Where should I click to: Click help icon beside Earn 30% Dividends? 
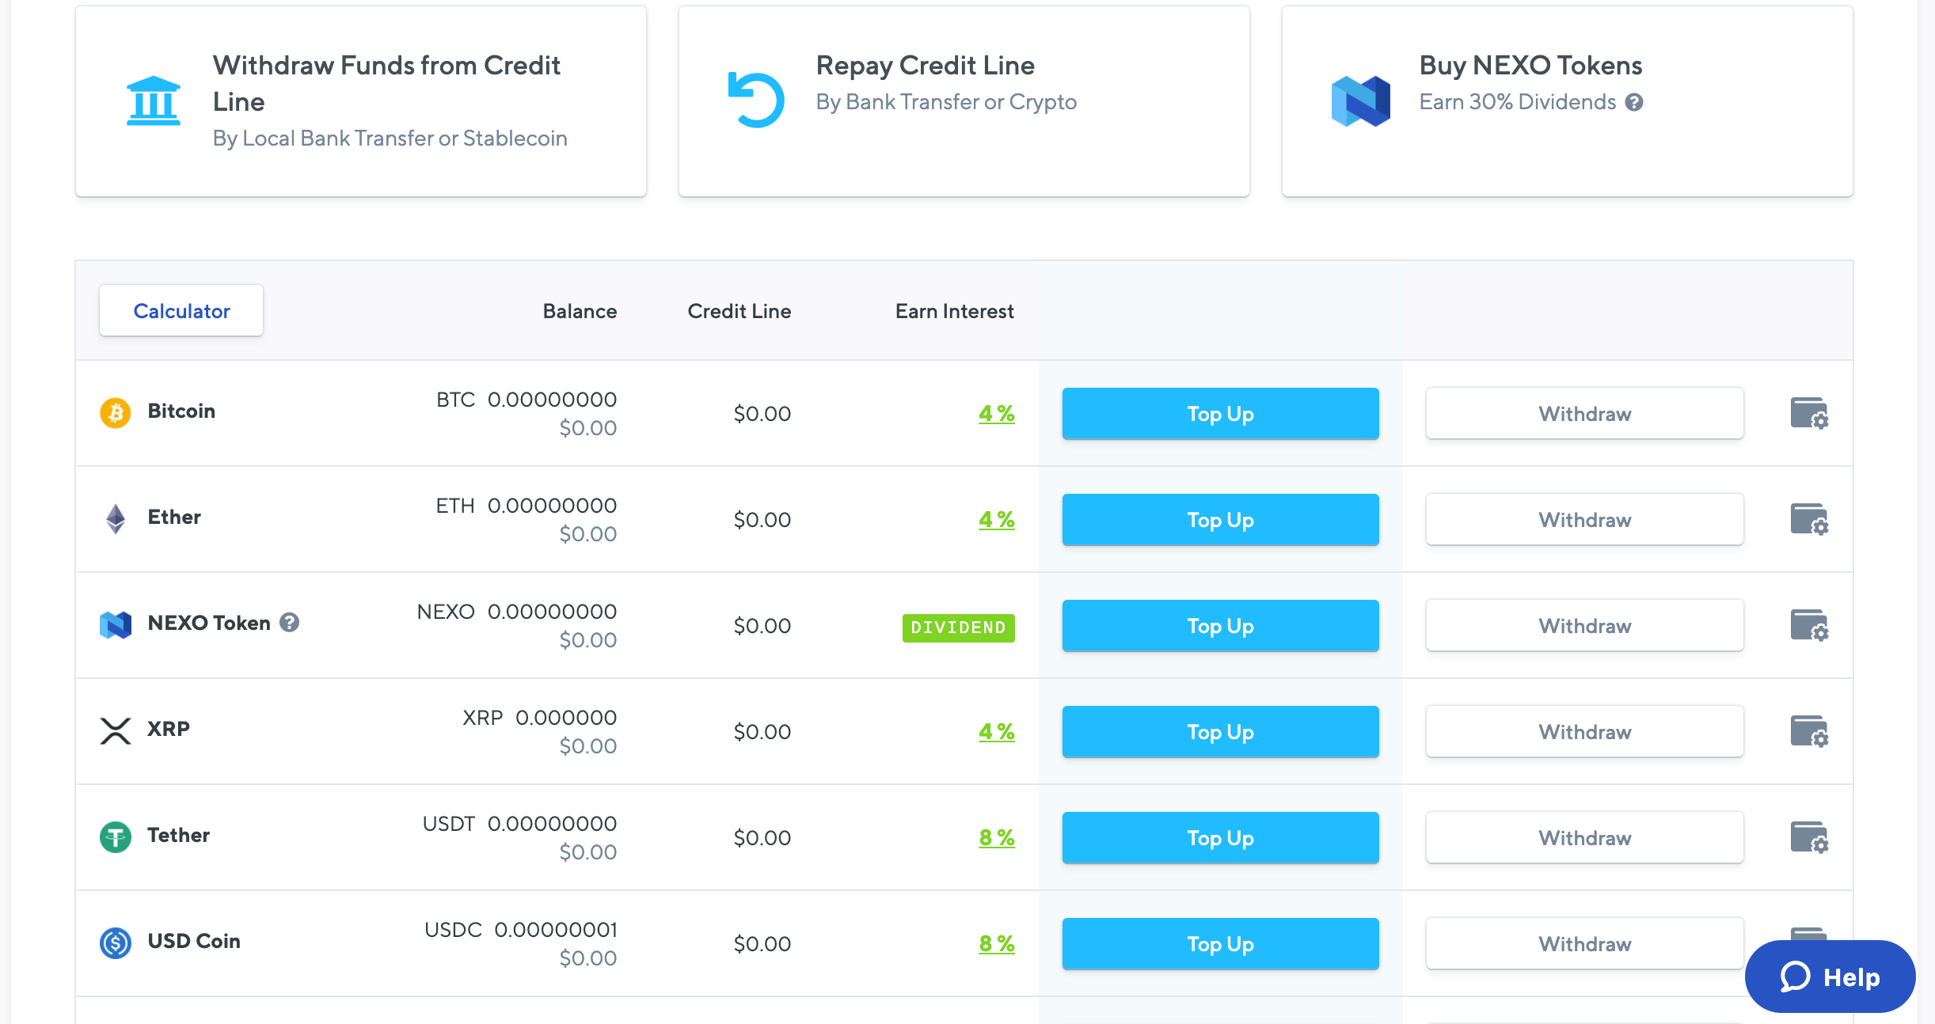pos(1634,102)
